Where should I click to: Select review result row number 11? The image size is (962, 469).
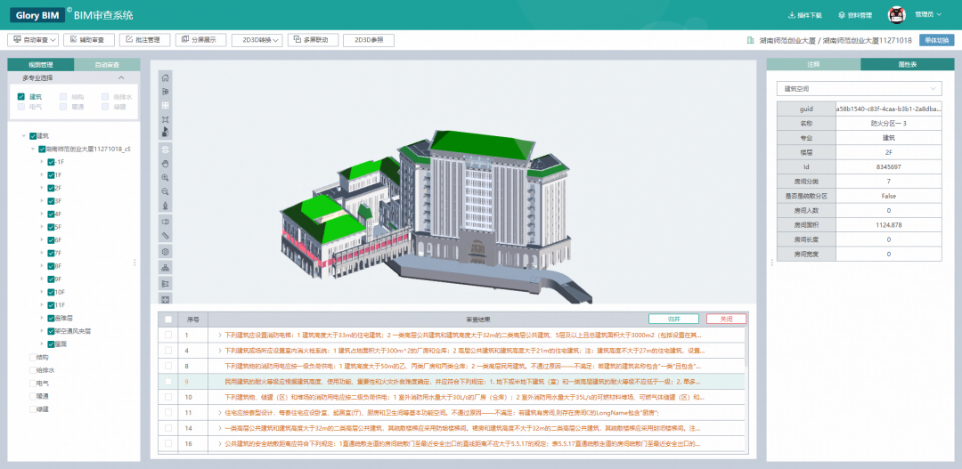(445, 413)
